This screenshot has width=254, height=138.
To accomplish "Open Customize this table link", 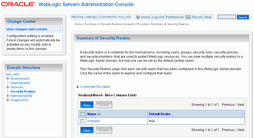I will (x=95, y=87).
